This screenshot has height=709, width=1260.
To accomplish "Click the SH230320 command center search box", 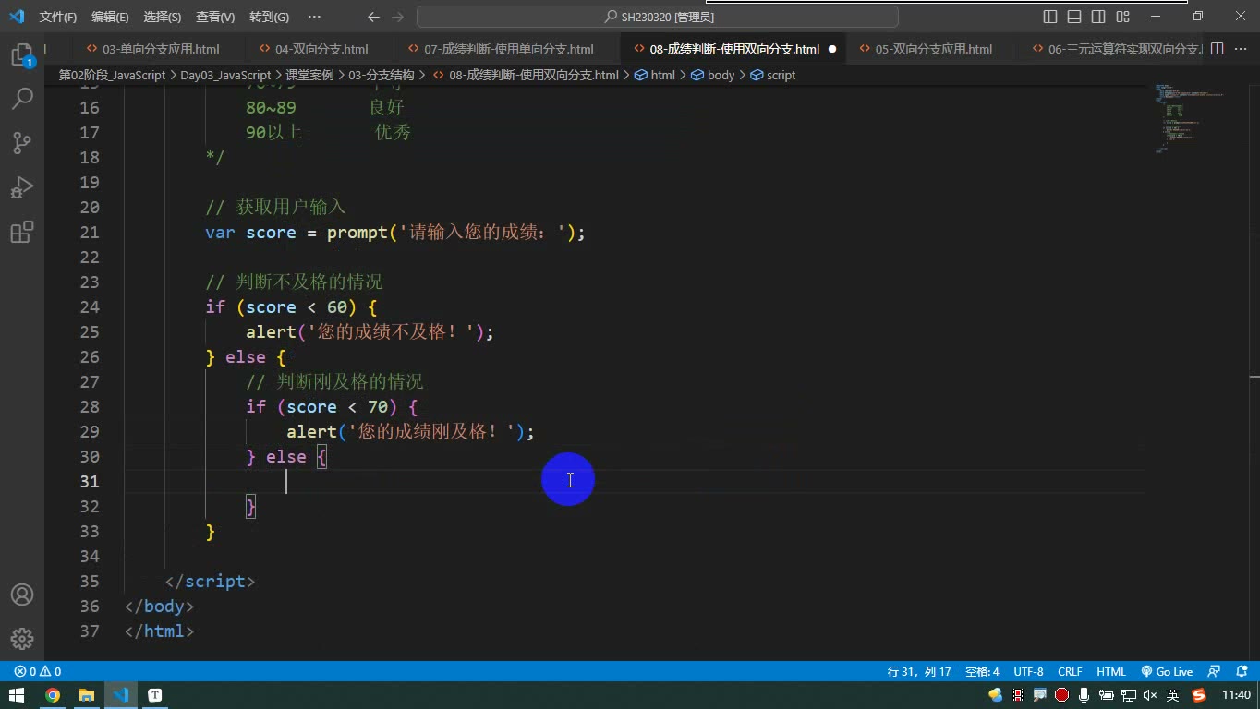I will point(658,17).
